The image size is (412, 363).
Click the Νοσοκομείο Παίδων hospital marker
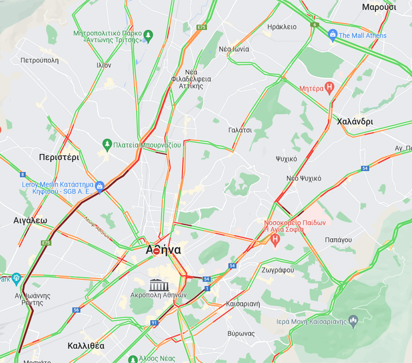[275, 241]
